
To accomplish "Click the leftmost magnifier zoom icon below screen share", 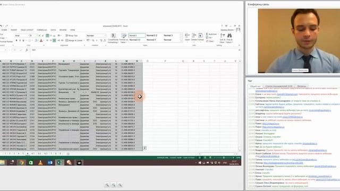I will pos(107,185).
